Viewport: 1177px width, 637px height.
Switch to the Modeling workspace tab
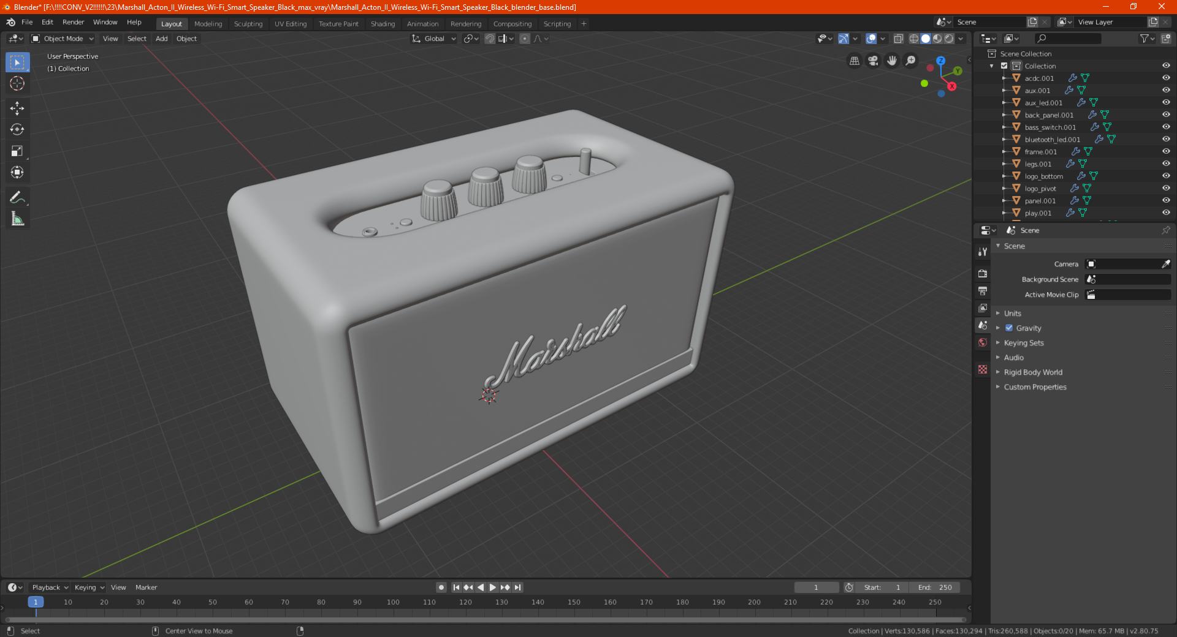pyautogui.click(x=208, y=24)
